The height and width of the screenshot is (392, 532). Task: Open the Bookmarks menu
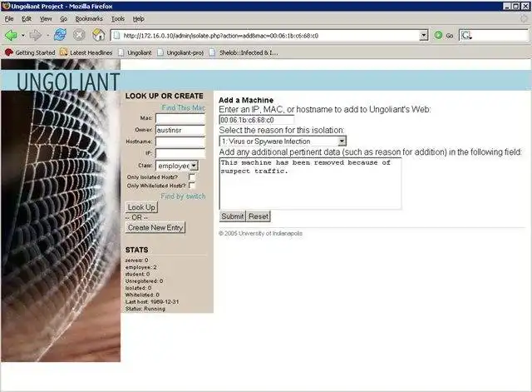89,19
